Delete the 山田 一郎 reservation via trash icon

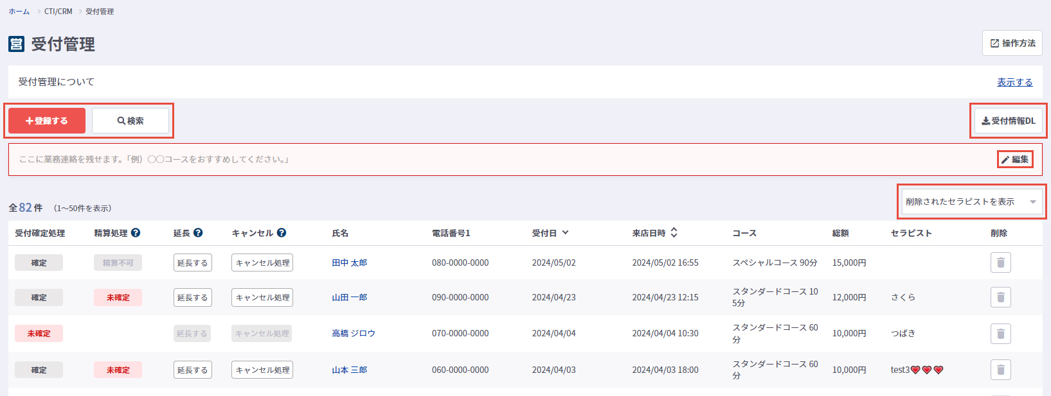pyautogui.click(x=1000, y=297)
